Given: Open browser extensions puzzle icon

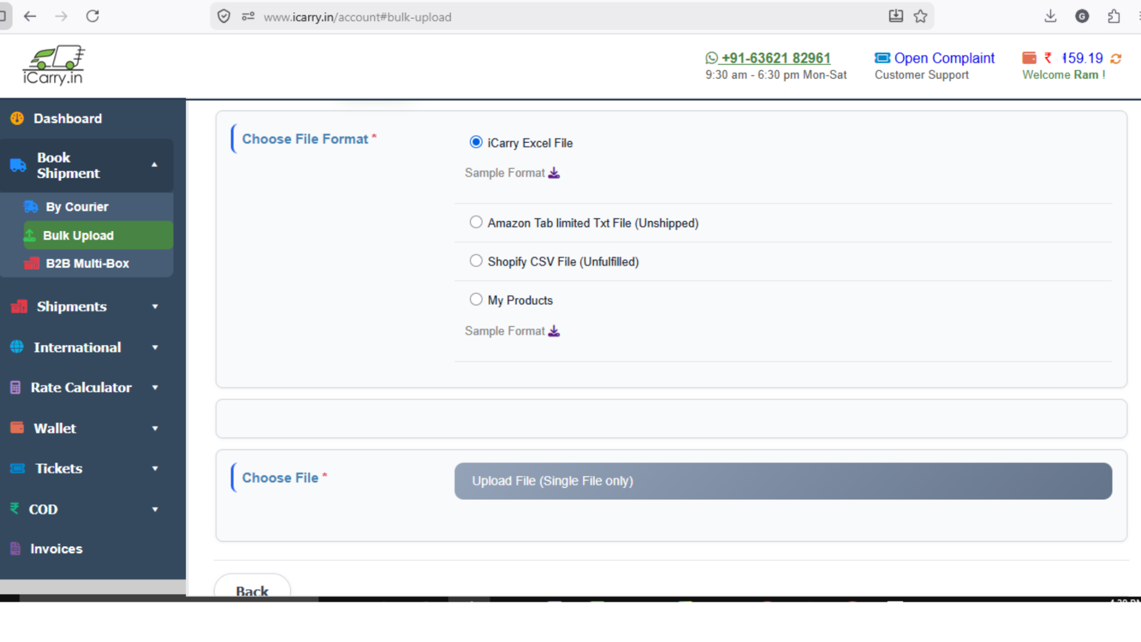Looking at the screenshot, I should pyautogui.click(x=1113, y=16).
